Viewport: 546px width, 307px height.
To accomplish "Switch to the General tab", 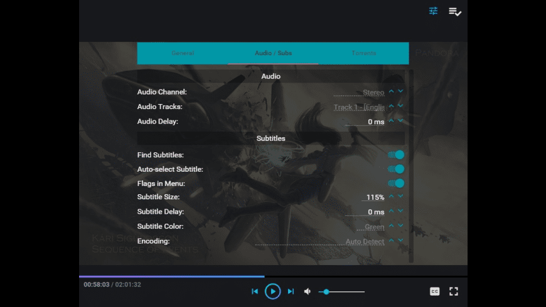I will [183, 53].
